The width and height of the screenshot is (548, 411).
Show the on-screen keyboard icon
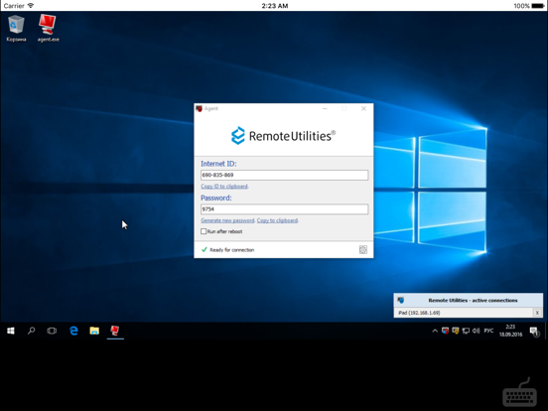click(519, 393)
